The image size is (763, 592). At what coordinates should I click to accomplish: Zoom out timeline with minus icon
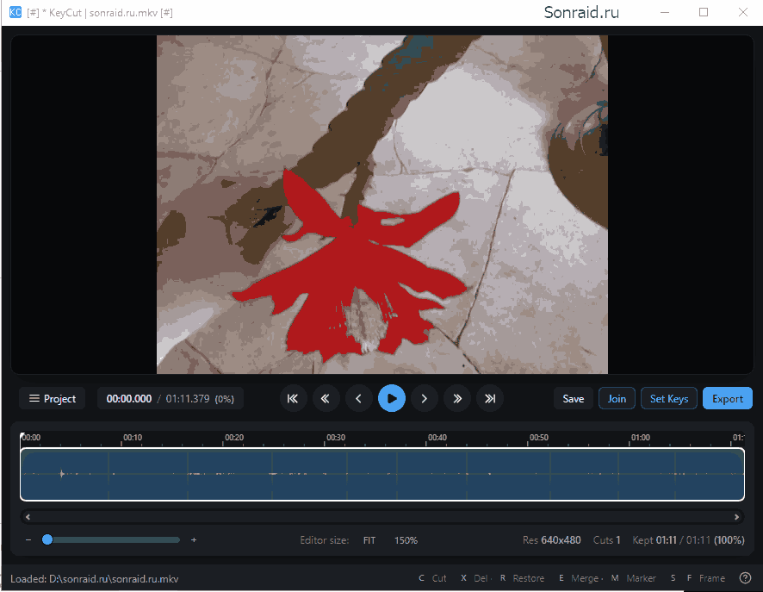click(x=28, y=540)
